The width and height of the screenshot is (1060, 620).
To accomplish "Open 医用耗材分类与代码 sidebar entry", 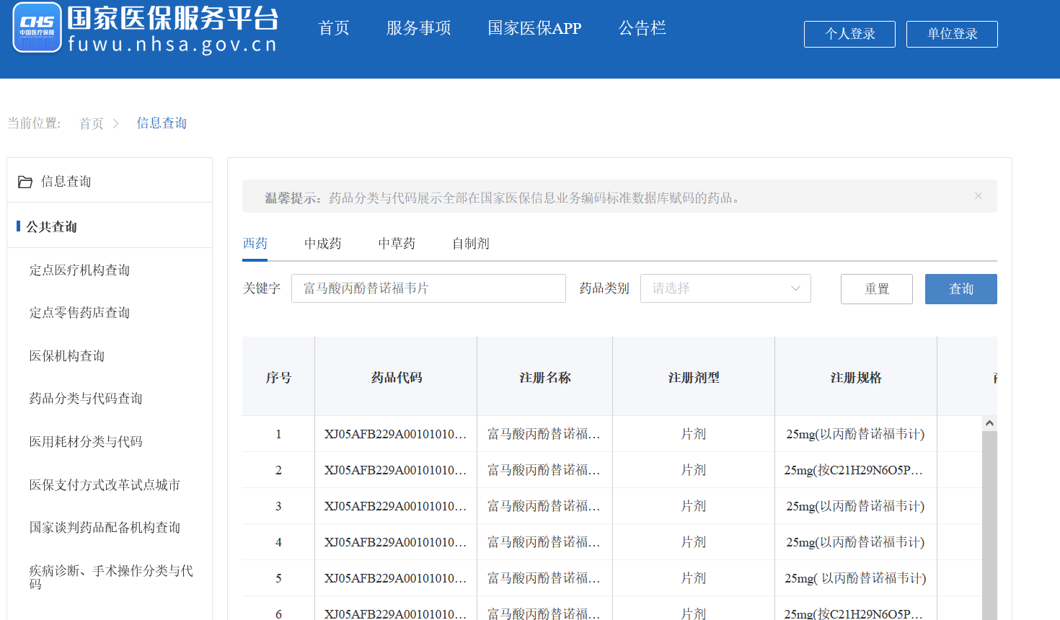I will coord(86,442).
